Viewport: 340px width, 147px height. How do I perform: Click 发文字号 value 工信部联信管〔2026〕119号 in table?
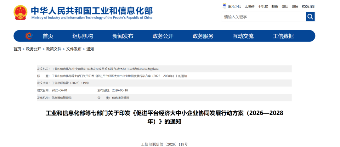70,83
